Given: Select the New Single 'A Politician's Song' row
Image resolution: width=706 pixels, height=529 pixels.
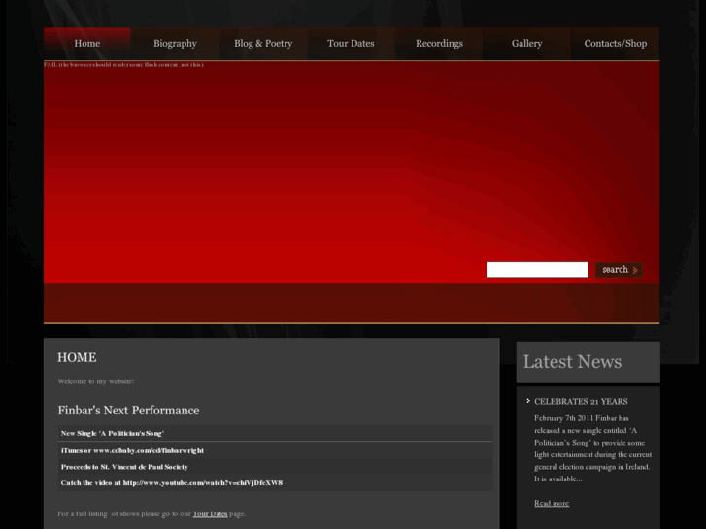Looking at the screenshot, I should click(276, 433).
